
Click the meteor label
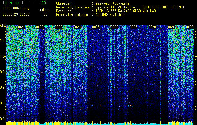[x=44, y=10]
